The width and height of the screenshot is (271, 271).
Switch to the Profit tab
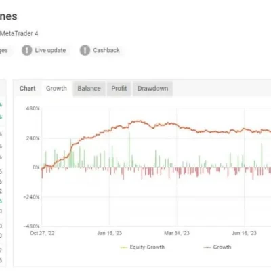(x=119, y=89)
